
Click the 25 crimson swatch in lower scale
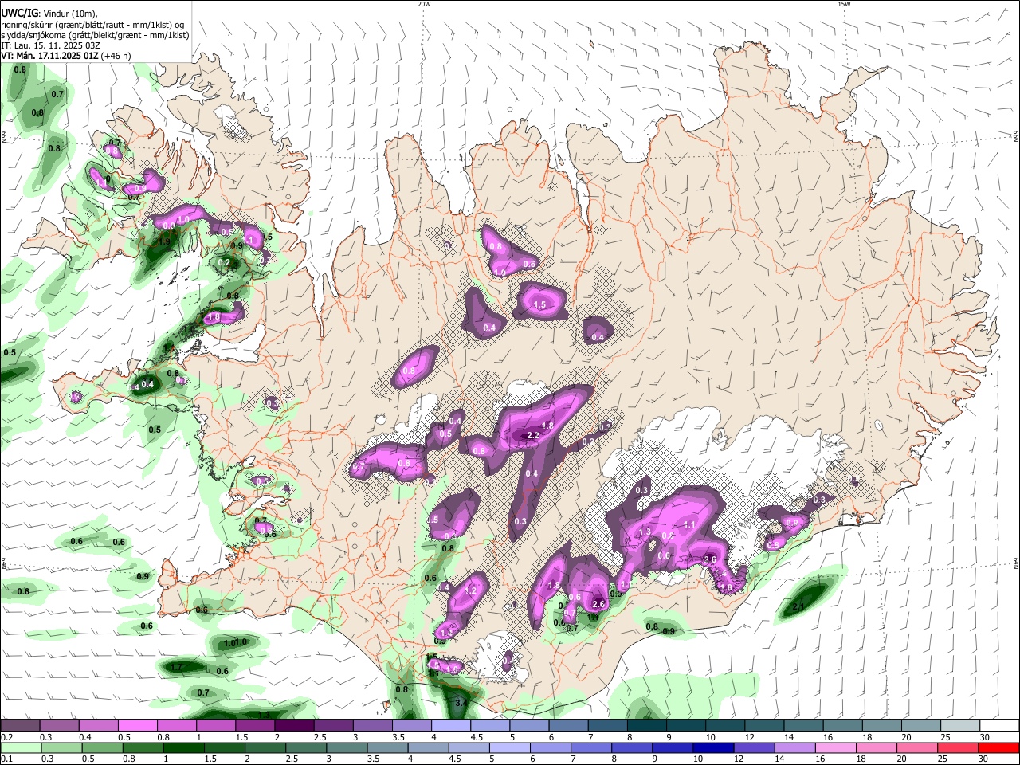958,747
